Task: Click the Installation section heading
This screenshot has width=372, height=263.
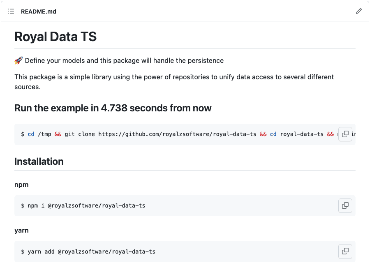Action: [39, 161]
